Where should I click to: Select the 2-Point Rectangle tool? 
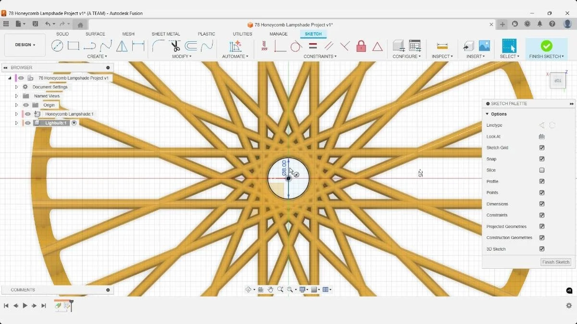click(x=73, y=46)
